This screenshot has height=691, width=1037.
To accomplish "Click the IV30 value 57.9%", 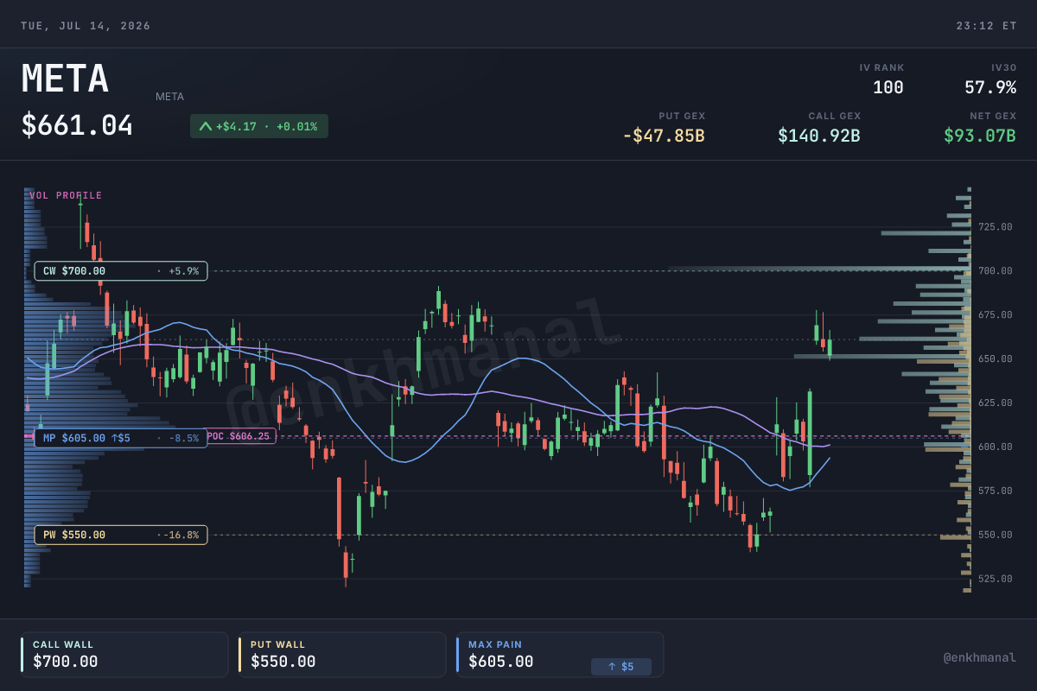I will point(990,87).
